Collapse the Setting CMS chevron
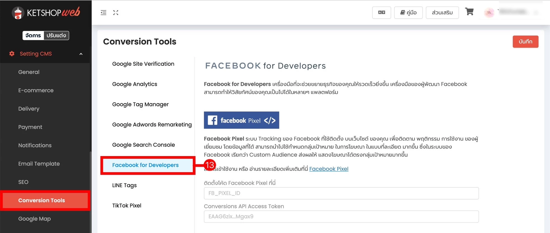550x233 pixels. [81, 54]
